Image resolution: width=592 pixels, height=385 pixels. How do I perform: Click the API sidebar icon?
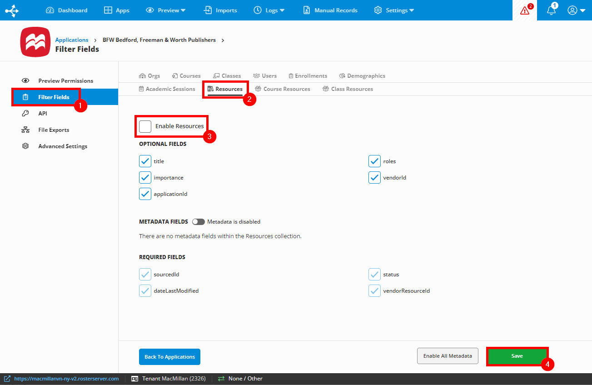click(x=25, y=113)
